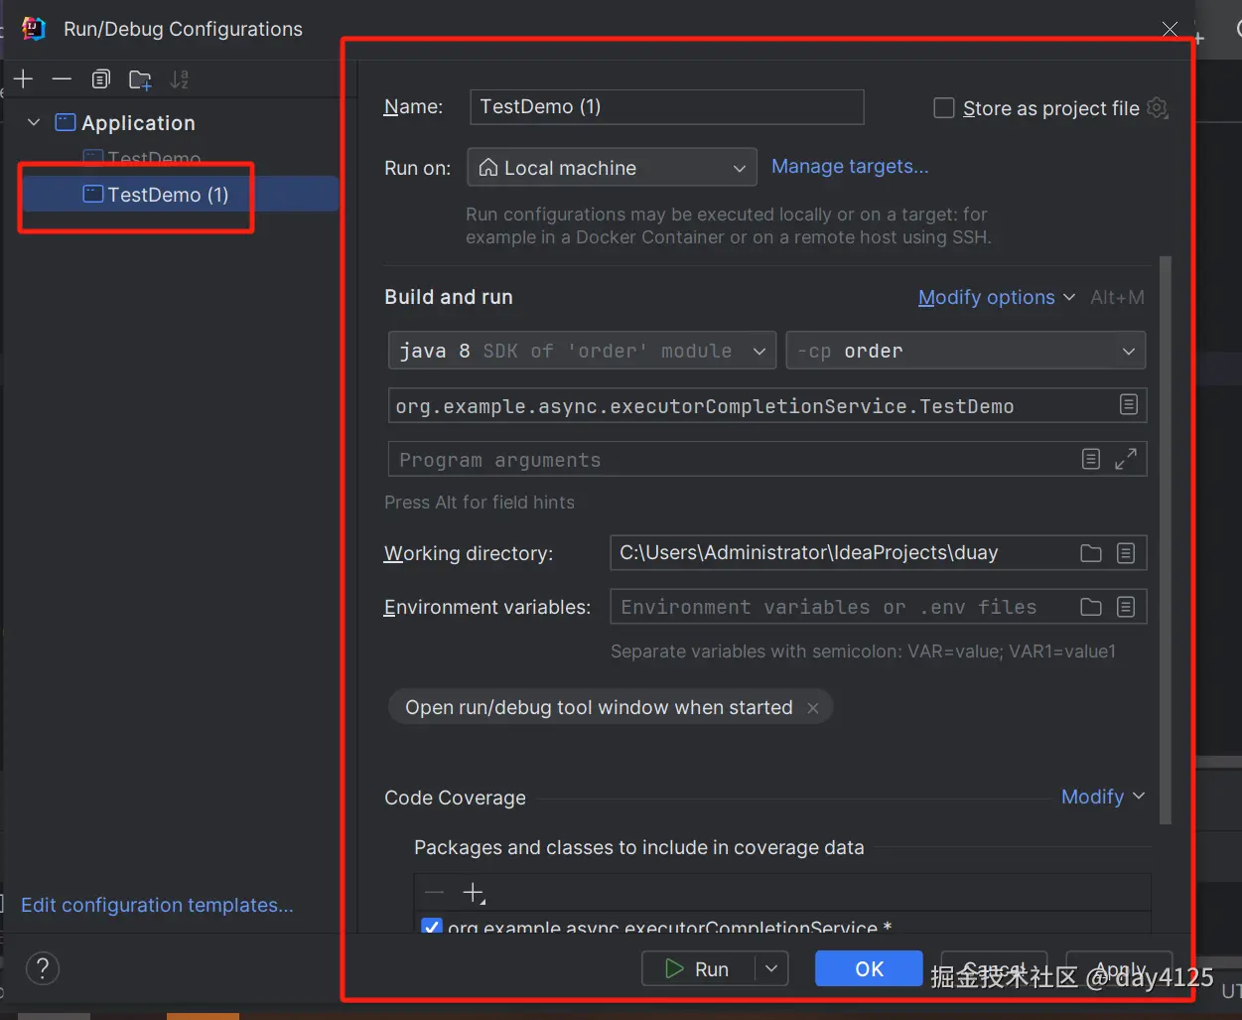The image size is (1242, 1020).
Task: Open the java 8 SDK dropdown
Action: pyautogui.click(x=582, y=351)
